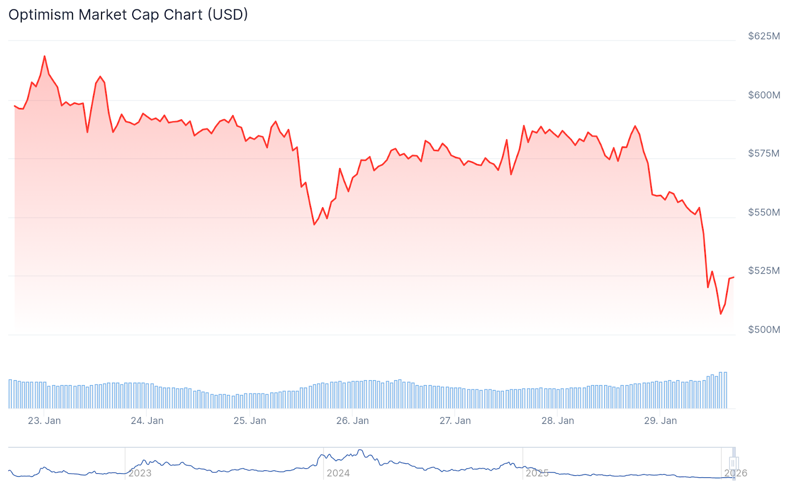Viewport: 789px width, 492px height.
Task: Click the $550M y-axis label
Action: pos(764,212)
